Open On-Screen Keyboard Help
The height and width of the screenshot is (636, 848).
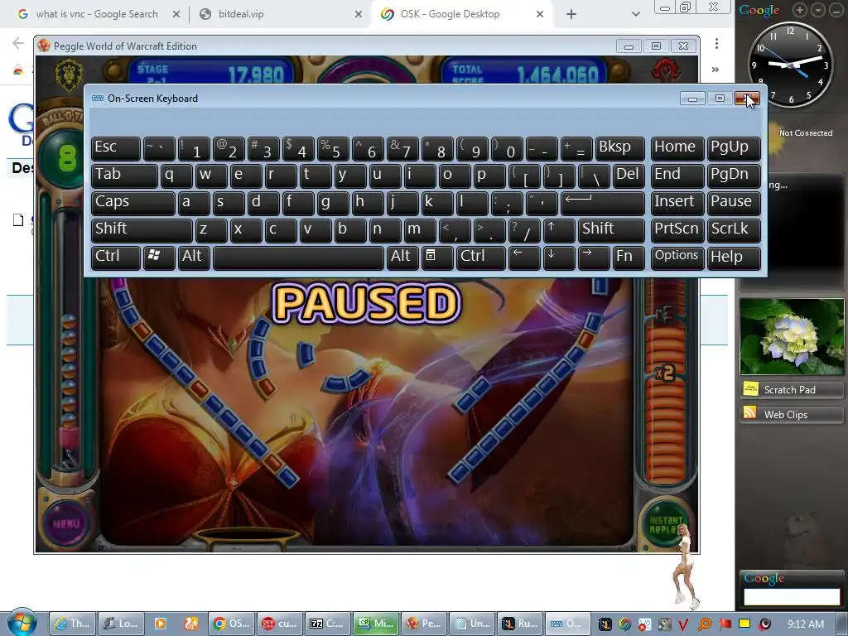coord(734,257)
